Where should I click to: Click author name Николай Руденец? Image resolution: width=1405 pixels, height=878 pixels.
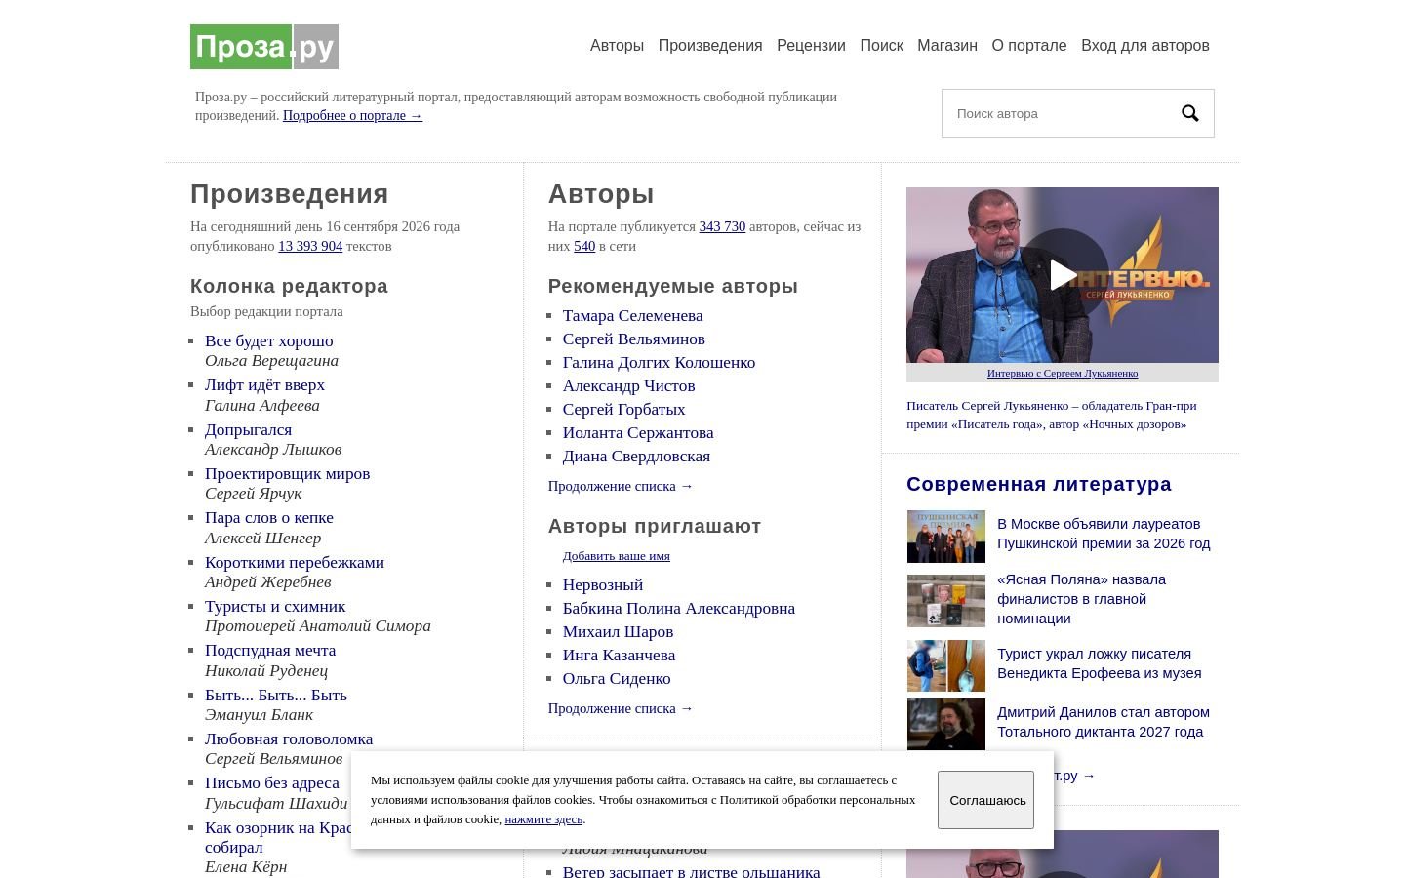click(266, 670)
